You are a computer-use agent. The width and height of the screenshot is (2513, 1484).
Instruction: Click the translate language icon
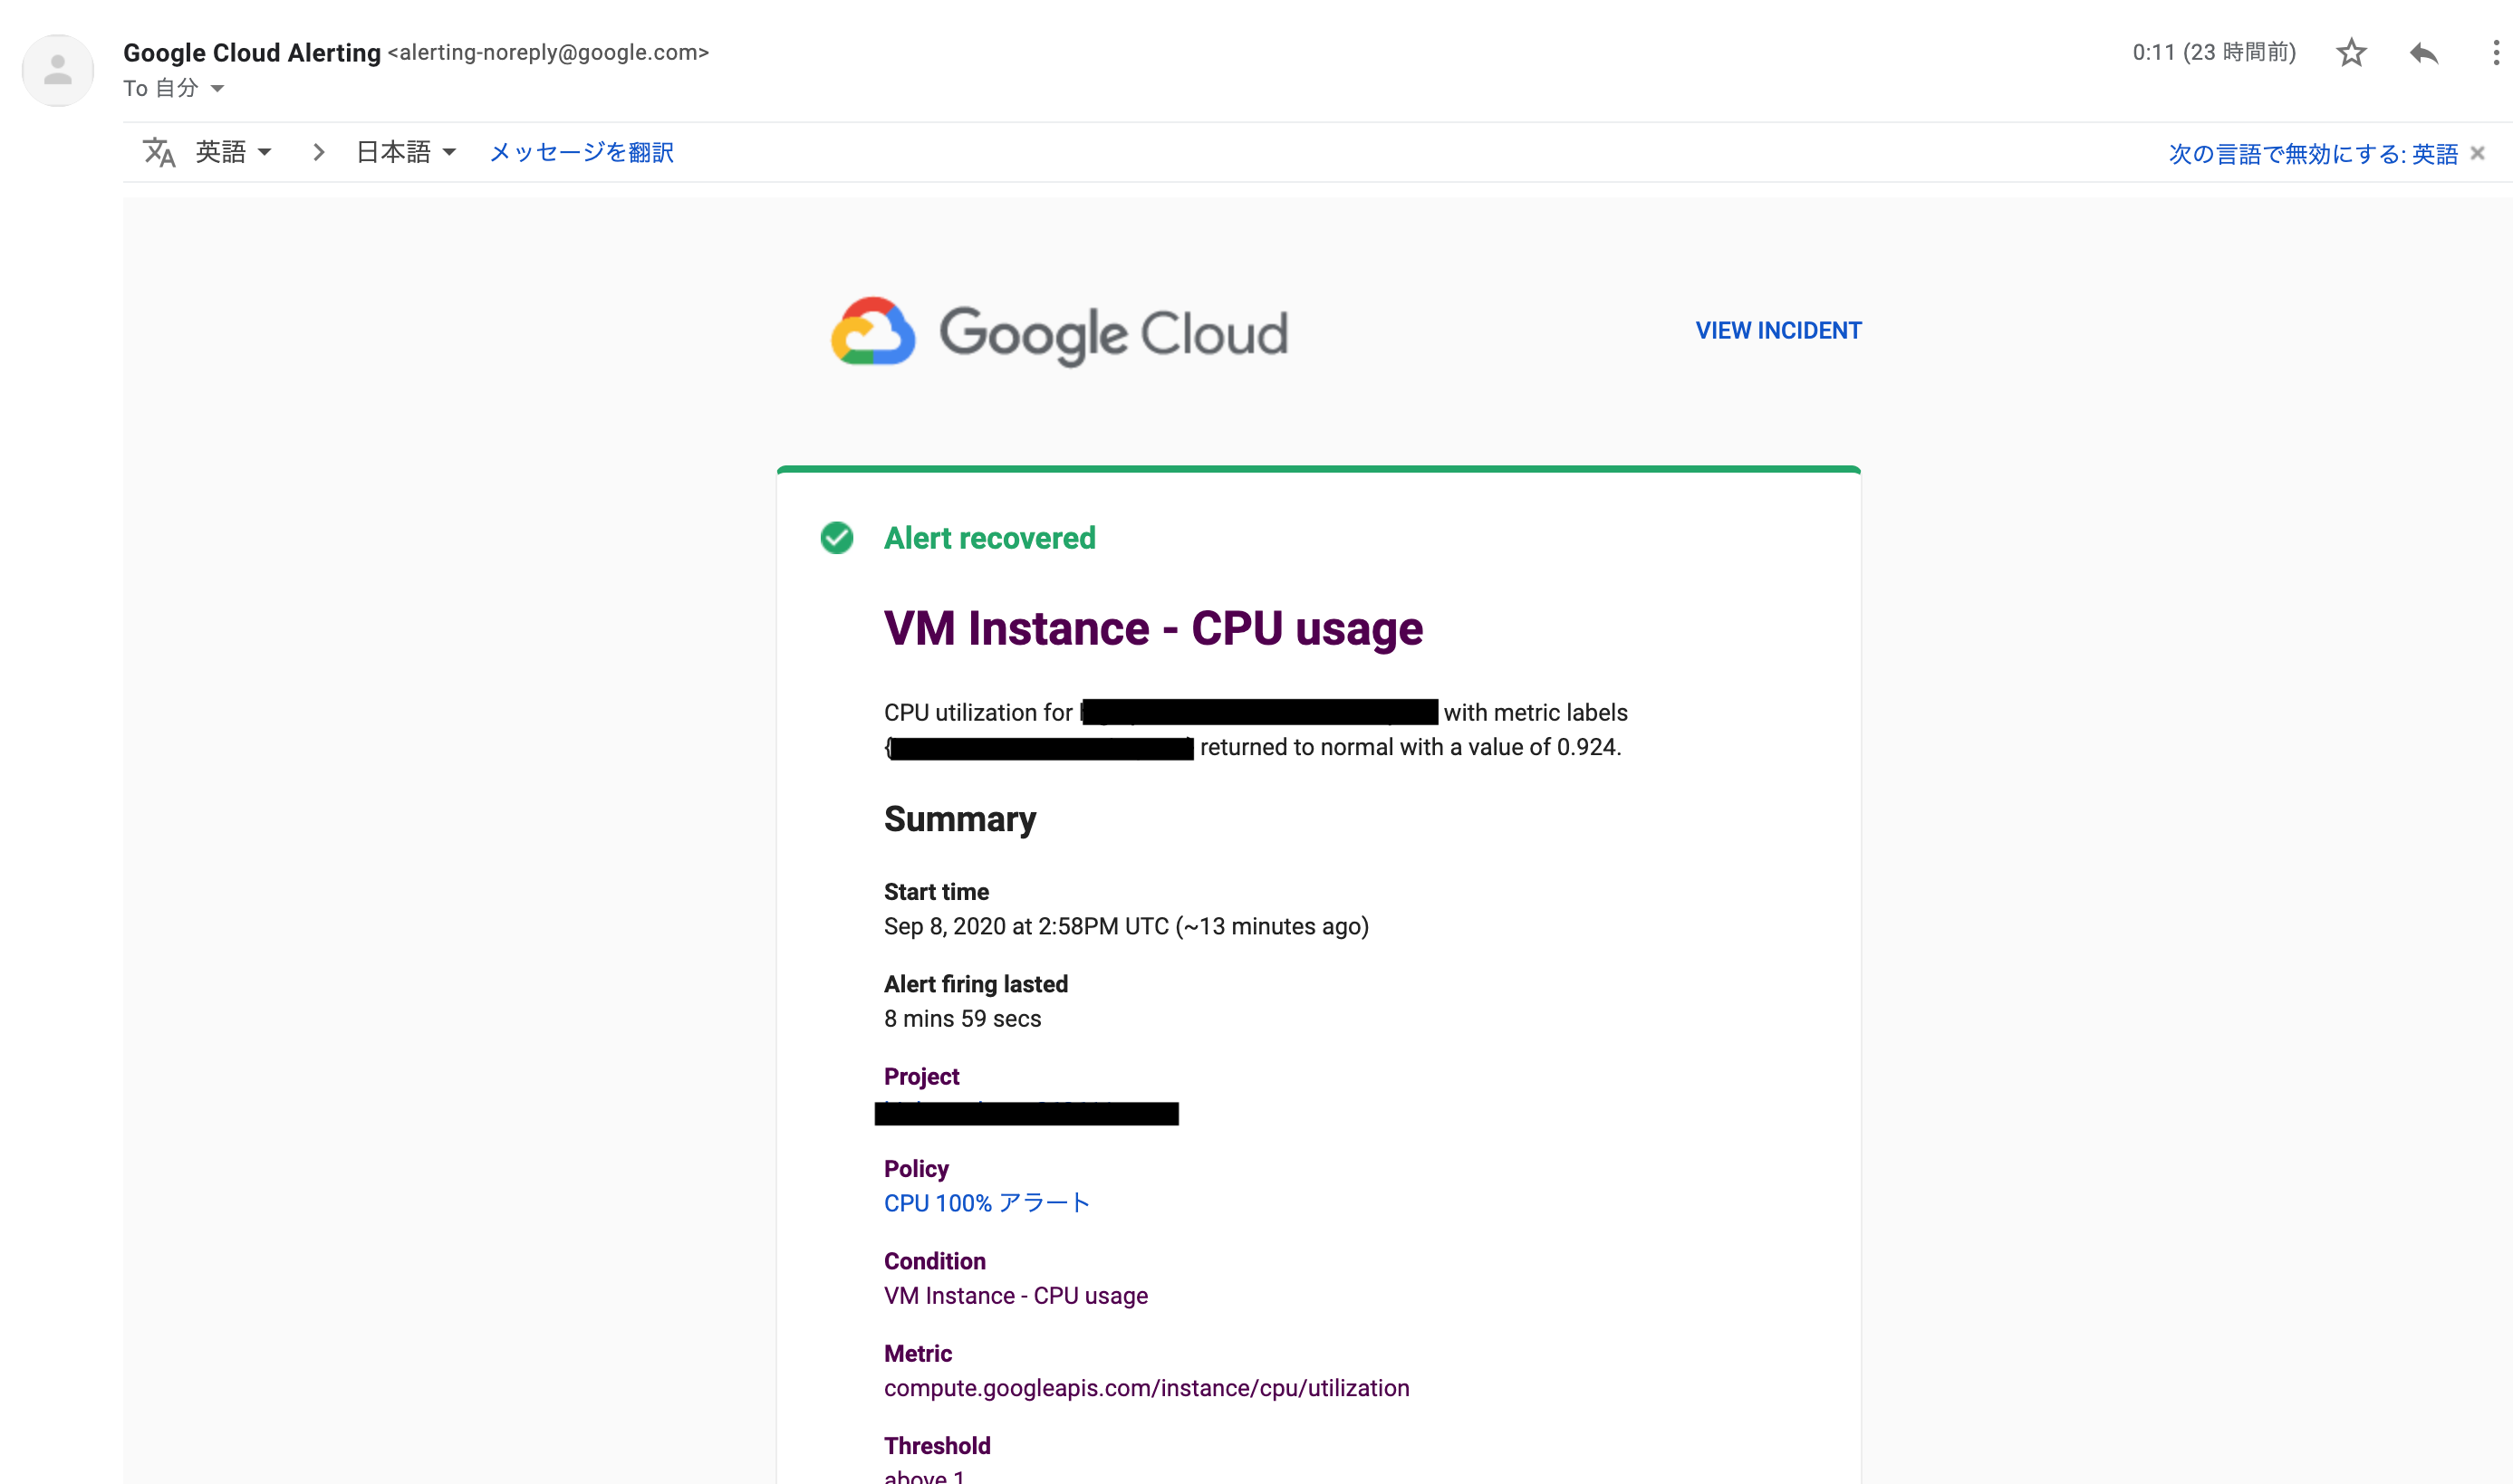[158, 152]
